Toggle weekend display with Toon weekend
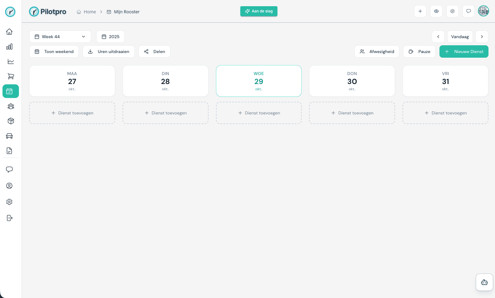Screen dimensions: 495x298 click(x=54, y=51)
